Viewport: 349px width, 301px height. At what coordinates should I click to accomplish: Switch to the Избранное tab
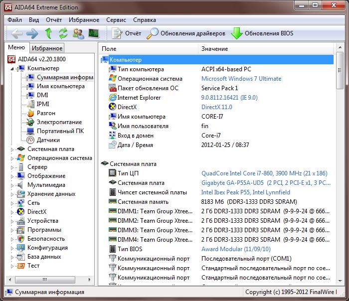pos(47,48)
